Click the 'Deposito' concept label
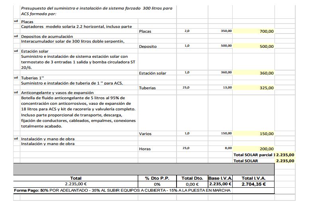This screenshot has height=208, width=310. [148, 47]
